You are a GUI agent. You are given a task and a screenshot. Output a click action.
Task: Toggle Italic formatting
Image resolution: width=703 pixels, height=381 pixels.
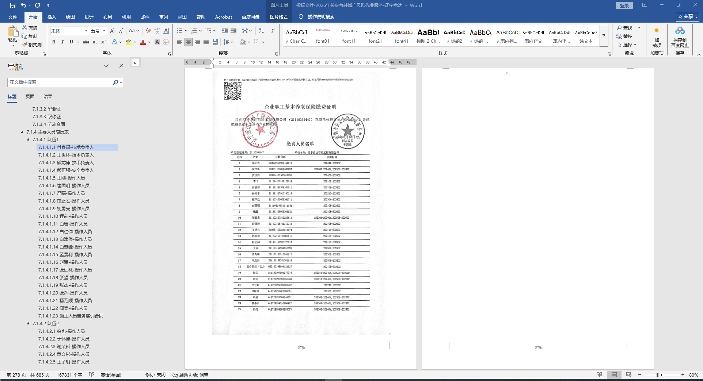(62, 42)
